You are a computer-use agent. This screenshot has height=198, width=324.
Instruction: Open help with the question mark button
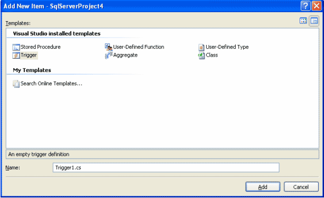pyautogui.click(x=306, y=6)
